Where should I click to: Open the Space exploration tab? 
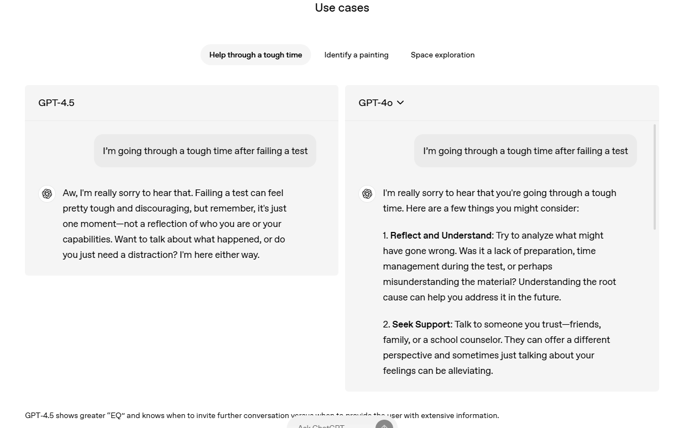pos(442,55)
